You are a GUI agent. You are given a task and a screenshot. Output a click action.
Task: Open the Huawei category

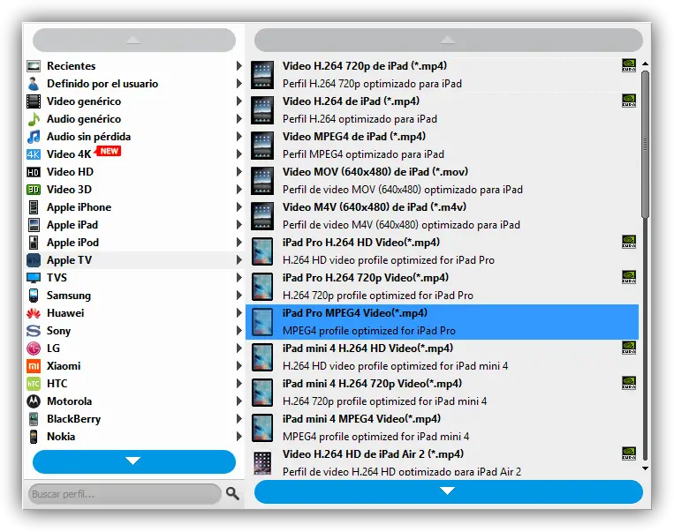[x=134, y=313]
